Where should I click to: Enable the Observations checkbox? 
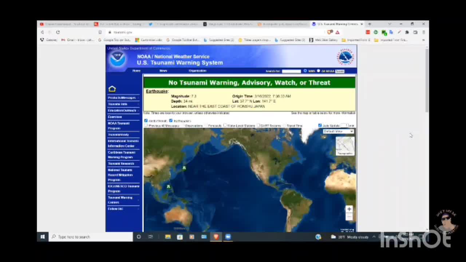(182, 126)
